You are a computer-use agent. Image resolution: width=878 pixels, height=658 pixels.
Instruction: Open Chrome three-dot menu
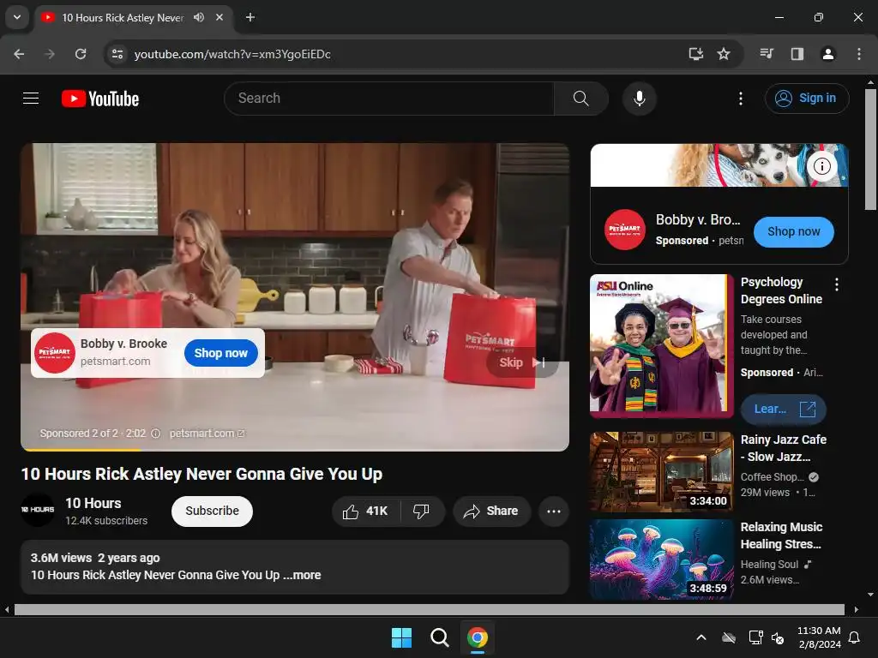[x=858, y=54]
